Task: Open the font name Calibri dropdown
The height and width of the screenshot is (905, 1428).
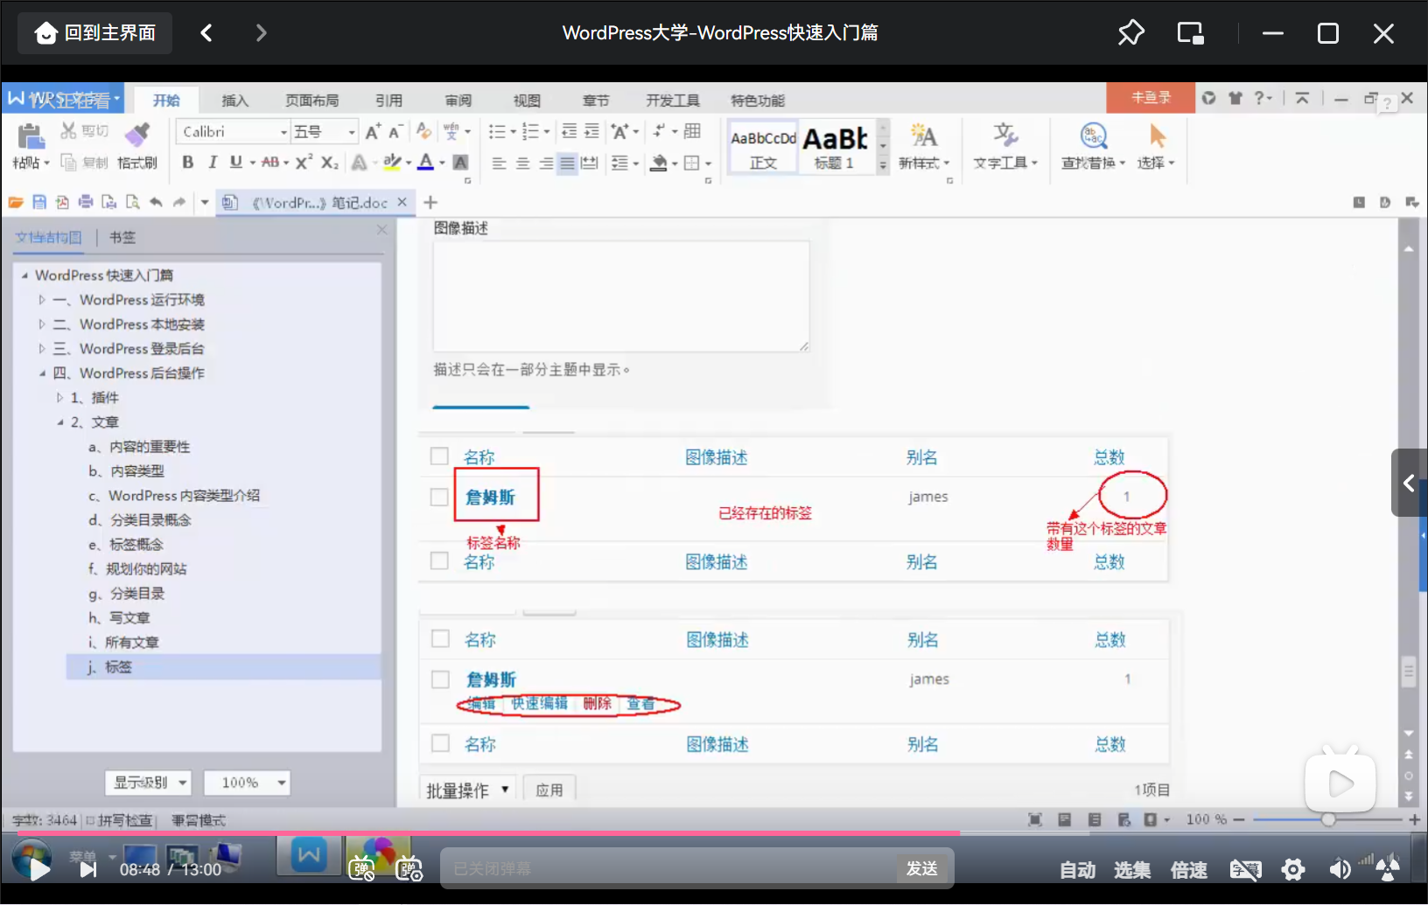Action: pyautogui.click(x=283, y=132)
